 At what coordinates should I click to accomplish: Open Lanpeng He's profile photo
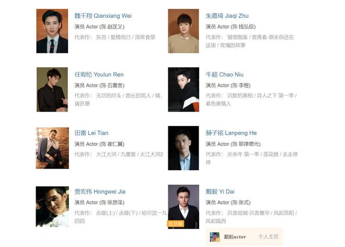pos(183,148)
